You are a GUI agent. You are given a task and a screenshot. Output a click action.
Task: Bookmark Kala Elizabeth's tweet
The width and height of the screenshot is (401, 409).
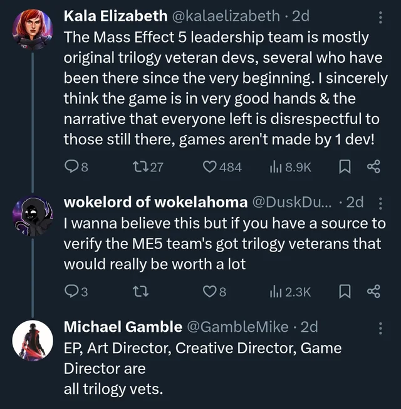coord(344,167)
